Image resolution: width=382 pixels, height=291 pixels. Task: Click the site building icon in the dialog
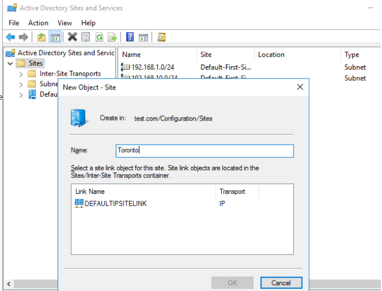click(x=79, y=118)
